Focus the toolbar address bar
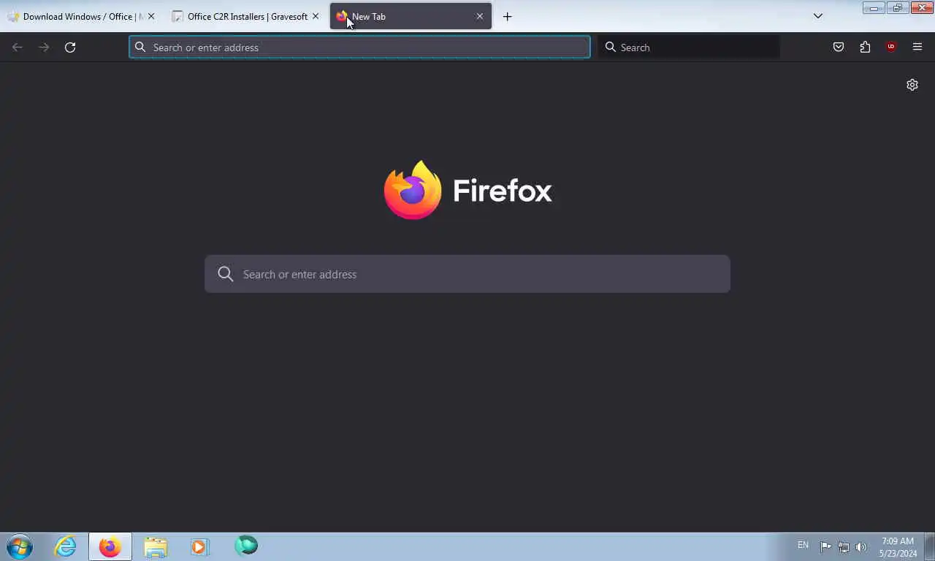935x561 pixels. [x=359, y=47]
